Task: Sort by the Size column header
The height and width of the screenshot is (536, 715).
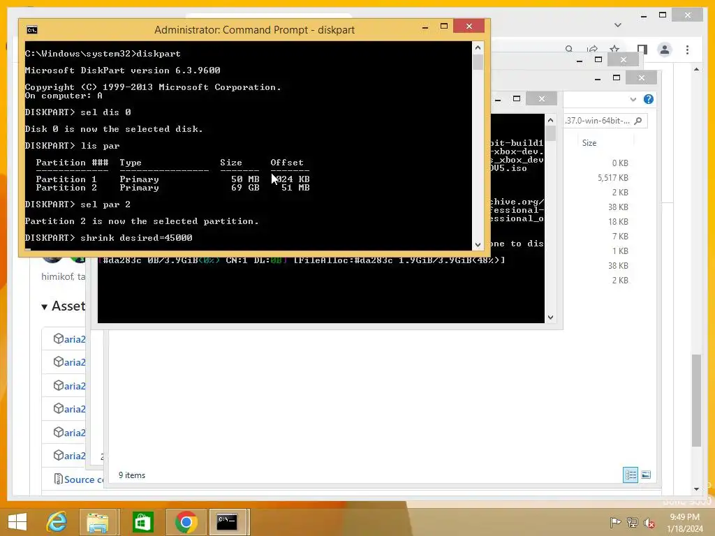Action: (x=589, y=143)
